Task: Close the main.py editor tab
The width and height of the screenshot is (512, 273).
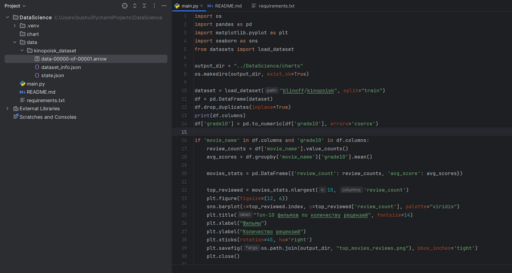Action: point(201,6)
